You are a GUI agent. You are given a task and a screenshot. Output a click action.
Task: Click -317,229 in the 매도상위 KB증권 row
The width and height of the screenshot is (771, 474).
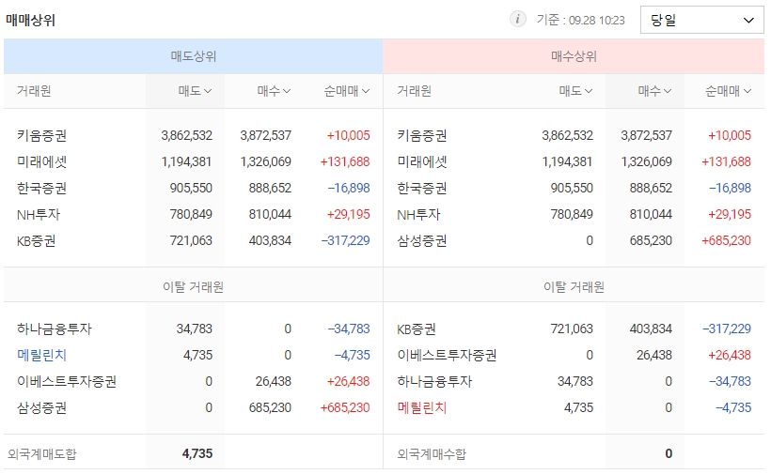point(345,241)
